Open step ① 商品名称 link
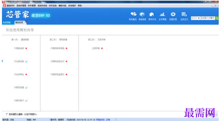The image size is (221, 123). click(x=19, y=48)
